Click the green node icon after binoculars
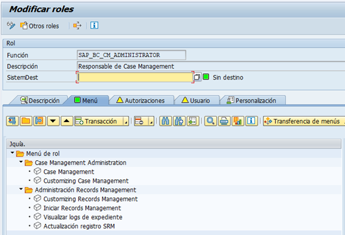Image resolution: width=345 pixels, height=235 pixels. pos(193,121)
